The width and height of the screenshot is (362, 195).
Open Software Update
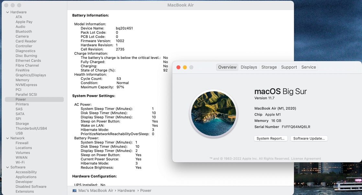pyautogui.click(x=309, y=138)
